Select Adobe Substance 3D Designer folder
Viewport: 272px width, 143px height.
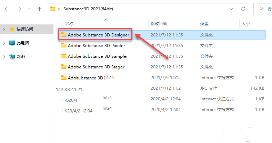[x=99, y=35]
